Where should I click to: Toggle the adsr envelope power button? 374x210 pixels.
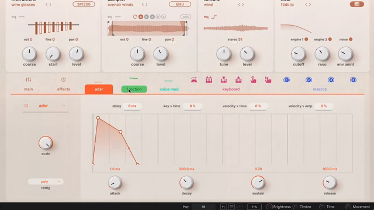coord(26,106)
